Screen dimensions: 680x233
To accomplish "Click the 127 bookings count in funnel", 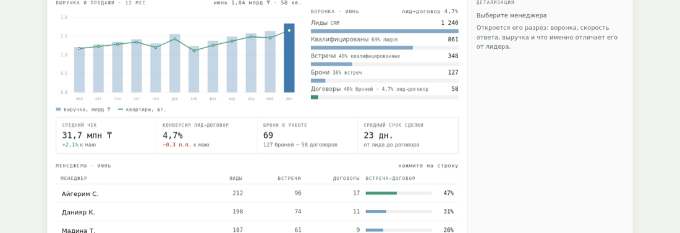I will (x=453, y=72).
